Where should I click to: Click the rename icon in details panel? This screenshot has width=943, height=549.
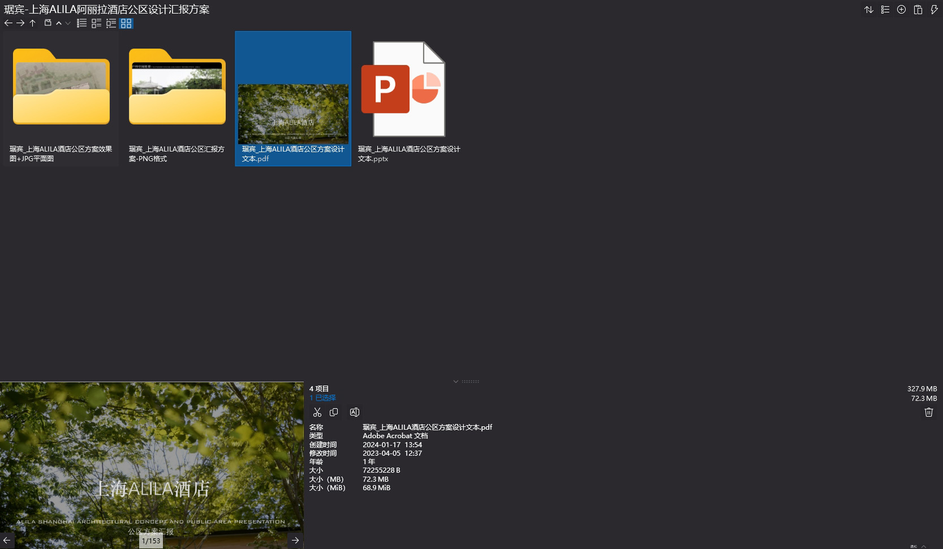point(355,412)
